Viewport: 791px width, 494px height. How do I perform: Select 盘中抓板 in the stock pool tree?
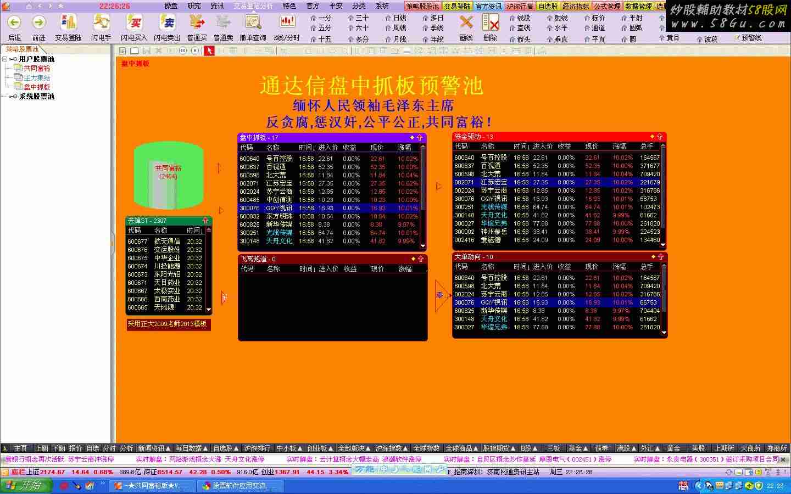[x=36, y=87]
